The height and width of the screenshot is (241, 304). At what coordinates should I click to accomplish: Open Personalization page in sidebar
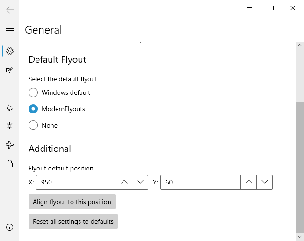[10, 70]
